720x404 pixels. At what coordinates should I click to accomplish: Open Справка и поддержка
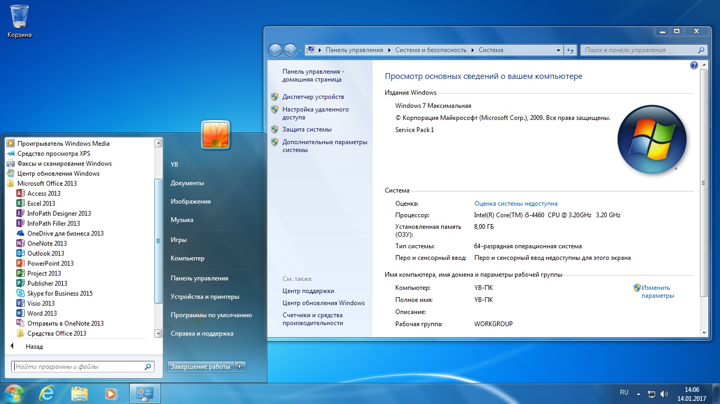coord(202,334)
